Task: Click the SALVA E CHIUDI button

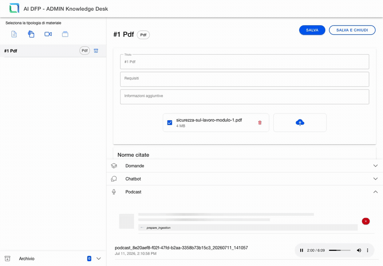Action: (352, 30)
